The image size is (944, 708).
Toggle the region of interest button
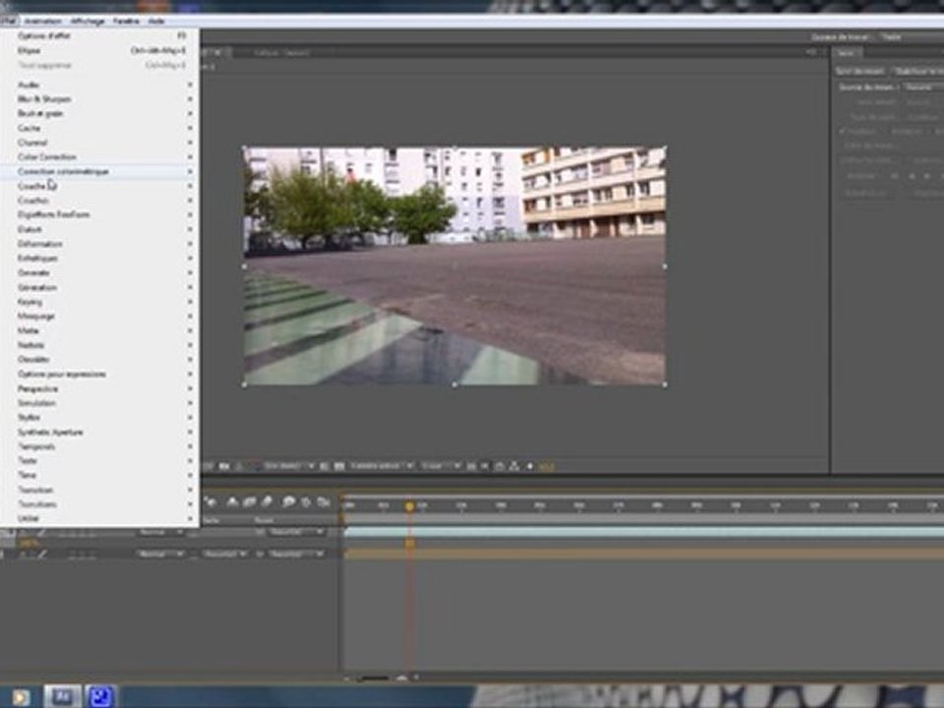point(324,466)
